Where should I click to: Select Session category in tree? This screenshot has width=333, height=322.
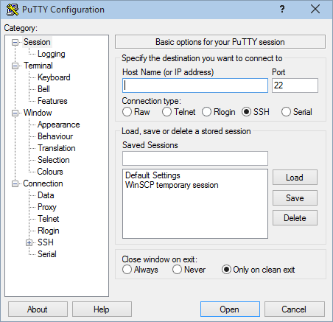coord(37,42)
